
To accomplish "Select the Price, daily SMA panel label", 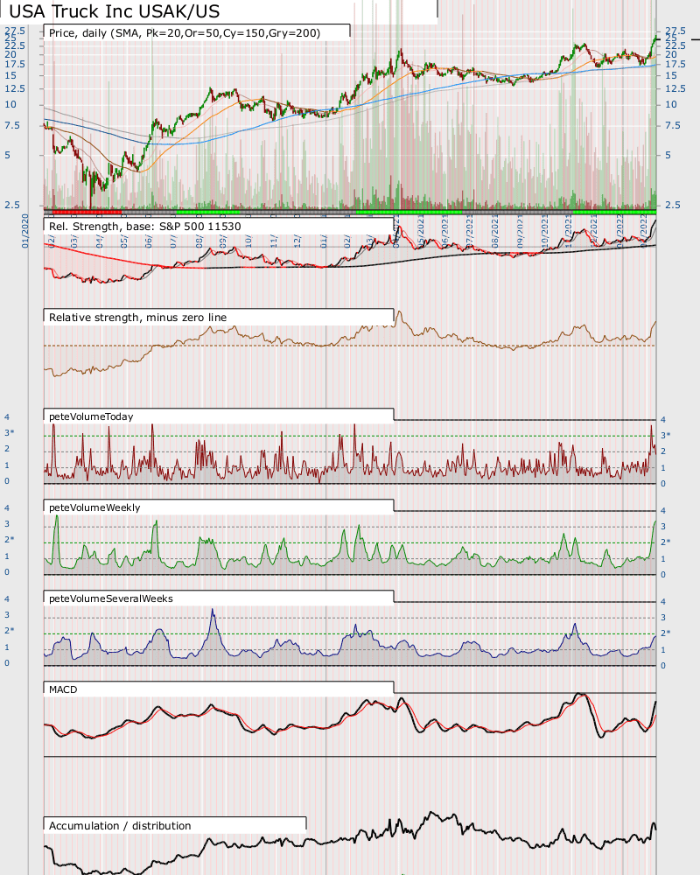I will click(x=185, y=33).
